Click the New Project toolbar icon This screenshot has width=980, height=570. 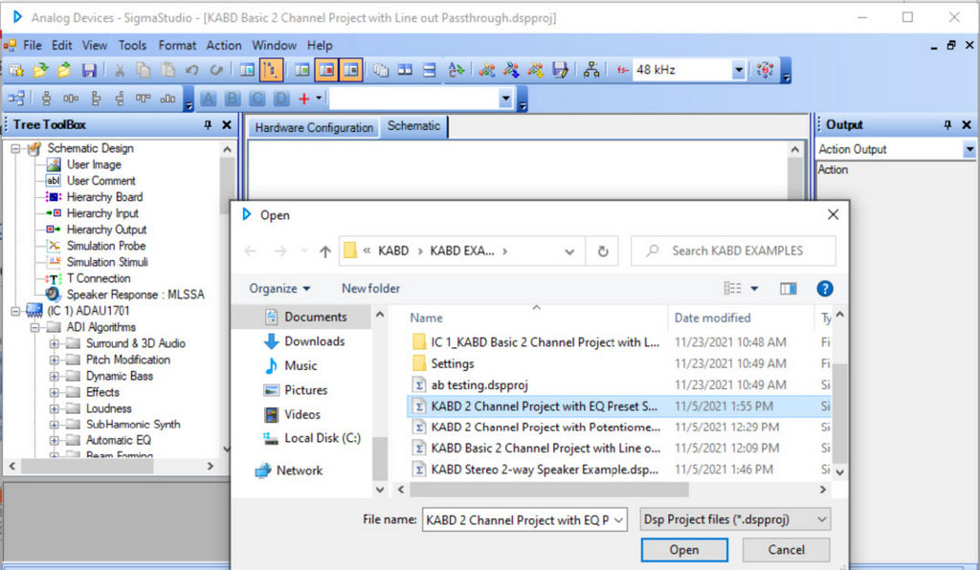[16, 70]
